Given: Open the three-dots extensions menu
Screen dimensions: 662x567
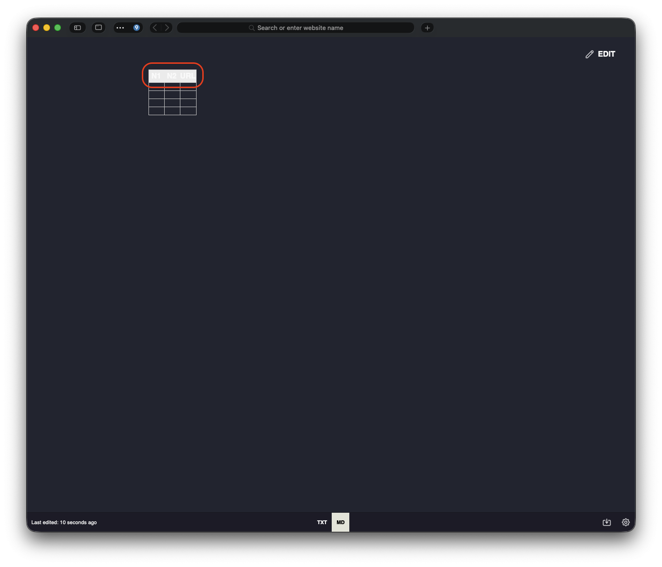Looking at the screenshot, I should pyautogui.click(x=120, y=28).
